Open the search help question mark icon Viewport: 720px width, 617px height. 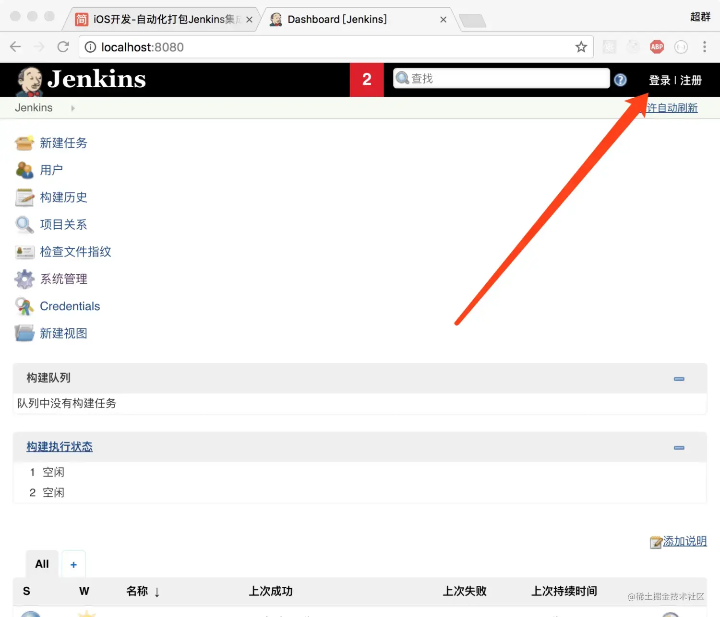click(620, 80)
